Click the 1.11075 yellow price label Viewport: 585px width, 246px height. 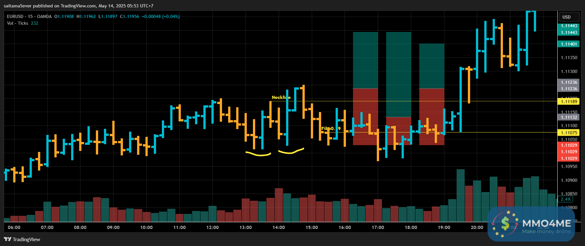click(569, 133)
